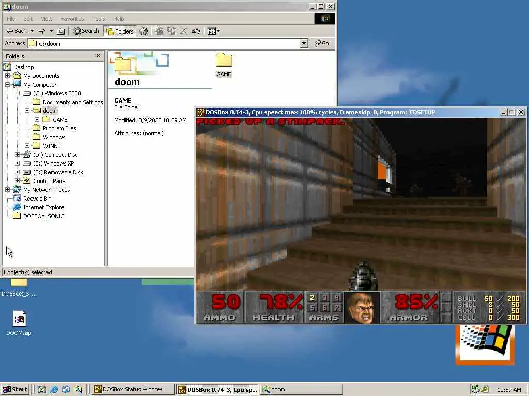Image resolution: width=529 pixels, height=396 pixels.
Task: Open the Back history dropdown arrow
Action: pos(32,31)
